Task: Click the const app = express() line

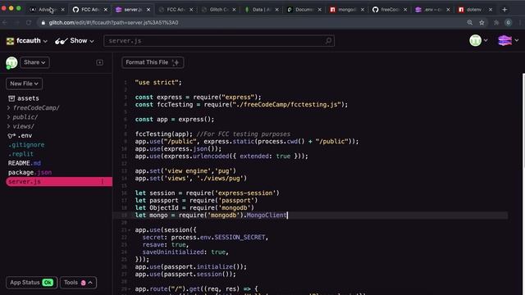Action: click(x=175, y=119)
